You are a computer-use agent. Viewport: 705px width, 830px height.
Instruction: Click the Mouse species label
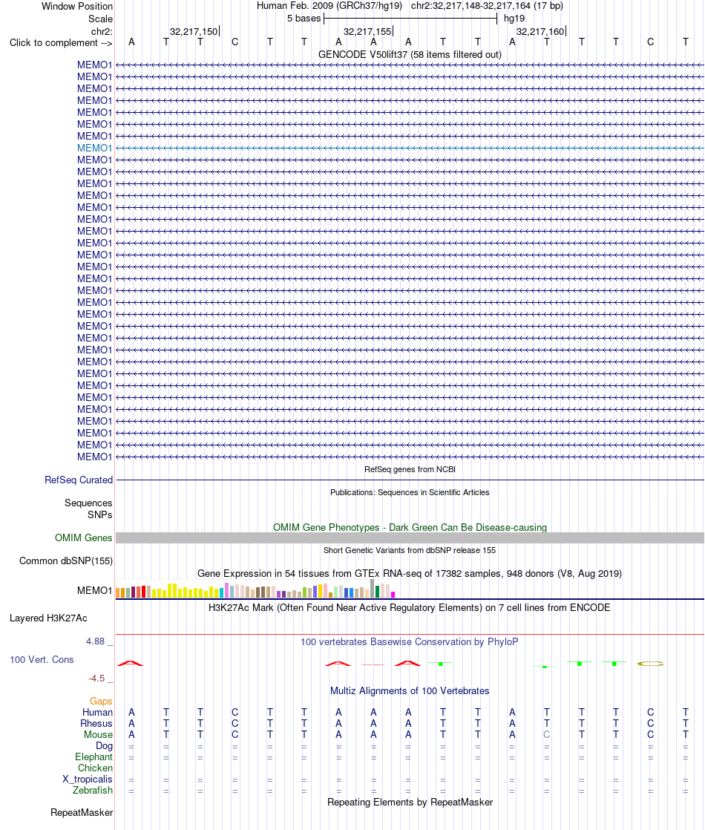(x=98, y=735)
